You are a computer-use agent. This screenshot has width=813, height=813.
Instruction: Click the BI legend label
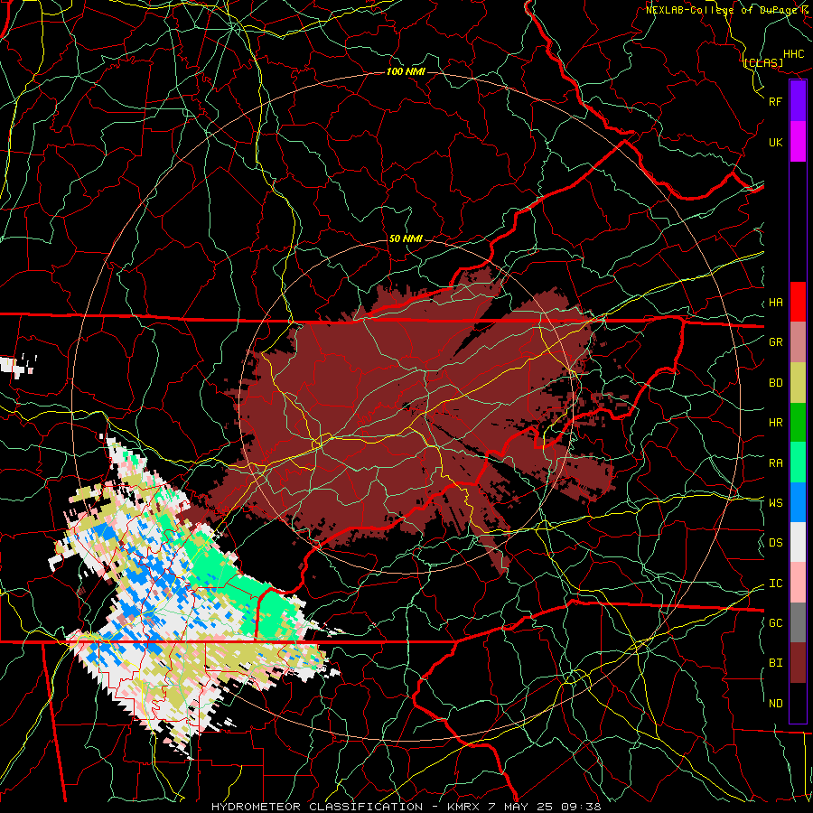775,663
